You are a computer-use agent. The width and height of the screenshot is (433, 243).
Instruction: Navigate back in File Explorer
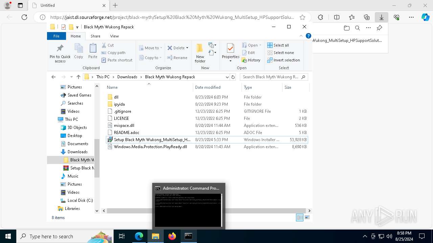[x=53, y=77]
